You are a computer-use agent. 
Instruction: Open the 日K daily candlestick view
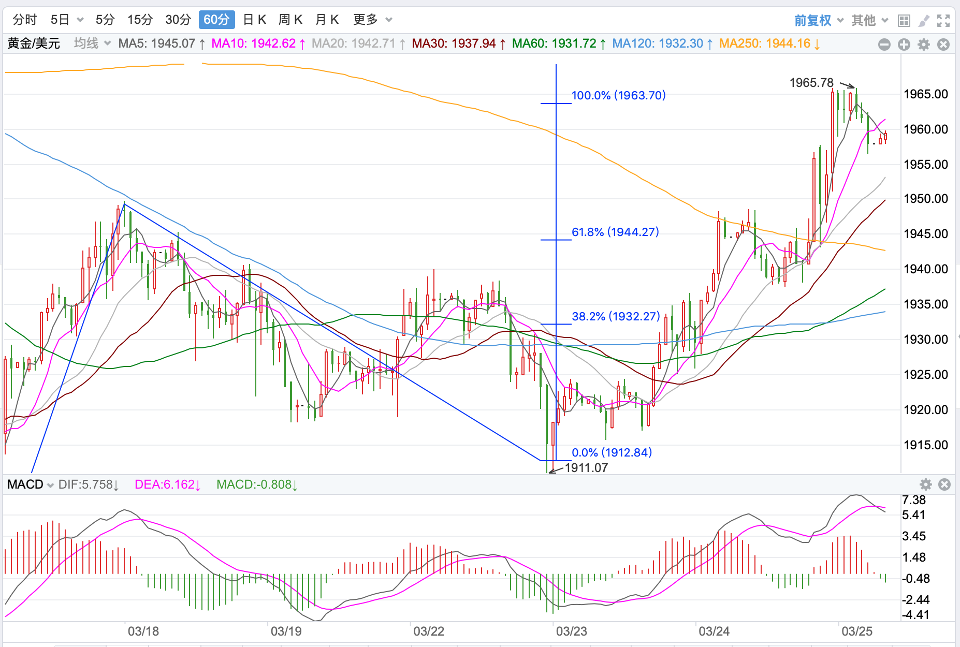pyautogui.click(x=254, y=20)
